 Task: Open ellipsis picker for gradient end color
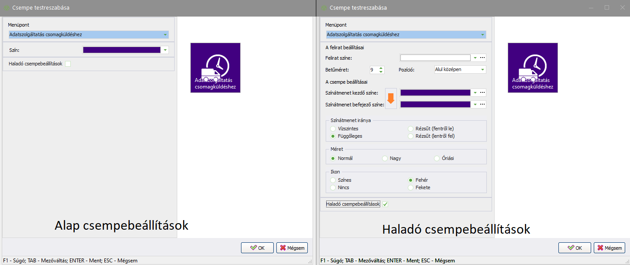[482, 104]
